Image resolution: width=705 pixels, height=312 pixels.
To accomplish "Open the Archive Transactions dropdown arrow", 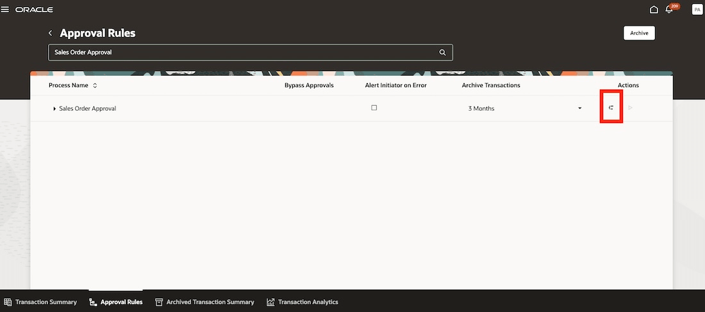I will tap(579, 108).
